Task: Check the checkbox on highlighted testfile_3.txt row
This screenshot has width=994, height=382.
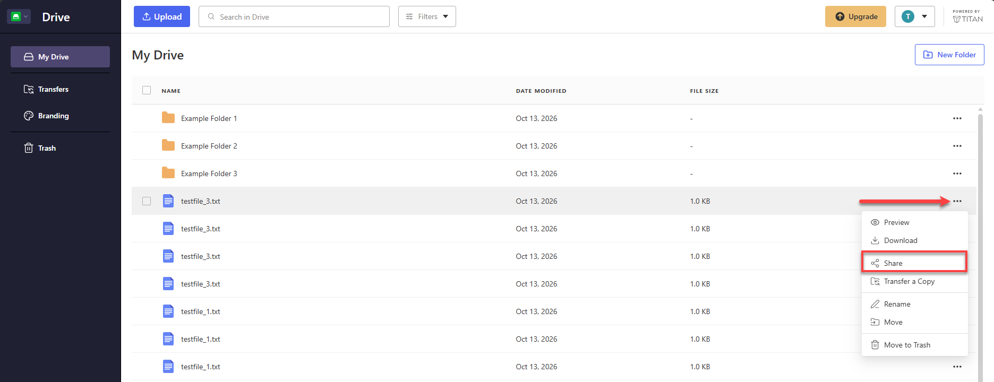Action: (x=147, y=201)
